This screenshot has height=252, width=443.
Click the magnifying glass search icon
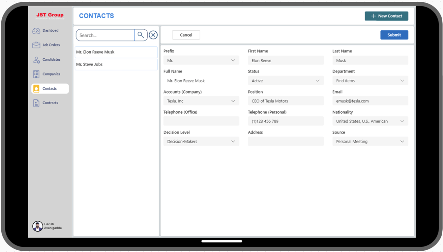coord(141,35)
